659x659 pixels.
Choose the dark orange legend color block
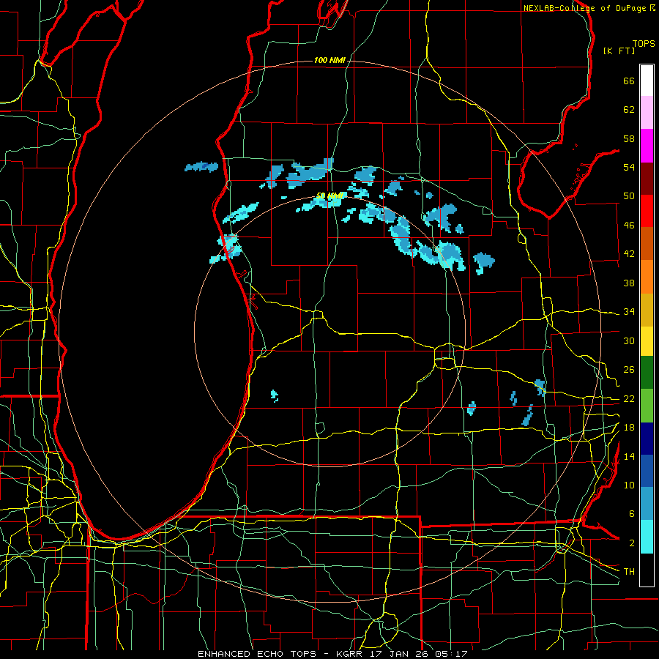click(647, 243)
